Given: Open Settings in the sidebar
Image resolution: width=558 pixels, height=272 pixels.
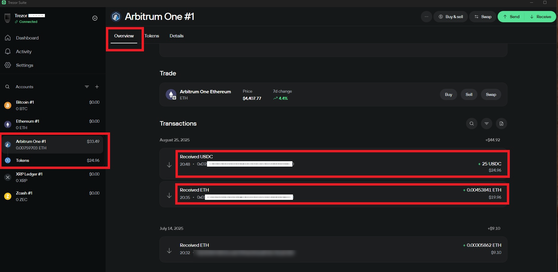Looking at the screenshot, I should [25, 65].
